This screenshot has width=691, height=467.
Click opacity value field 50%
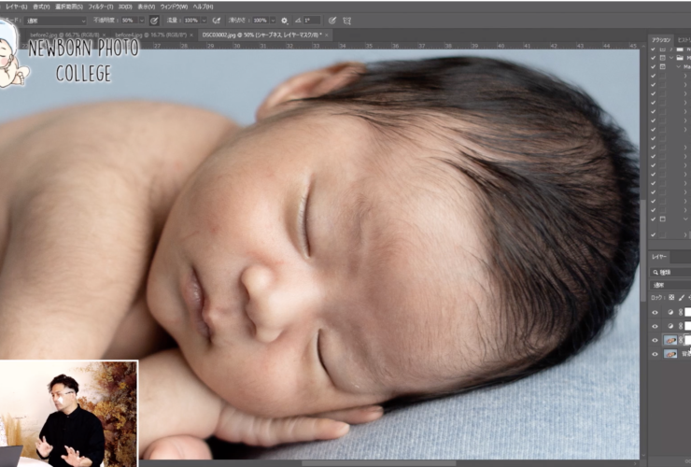tap(129, 21)
